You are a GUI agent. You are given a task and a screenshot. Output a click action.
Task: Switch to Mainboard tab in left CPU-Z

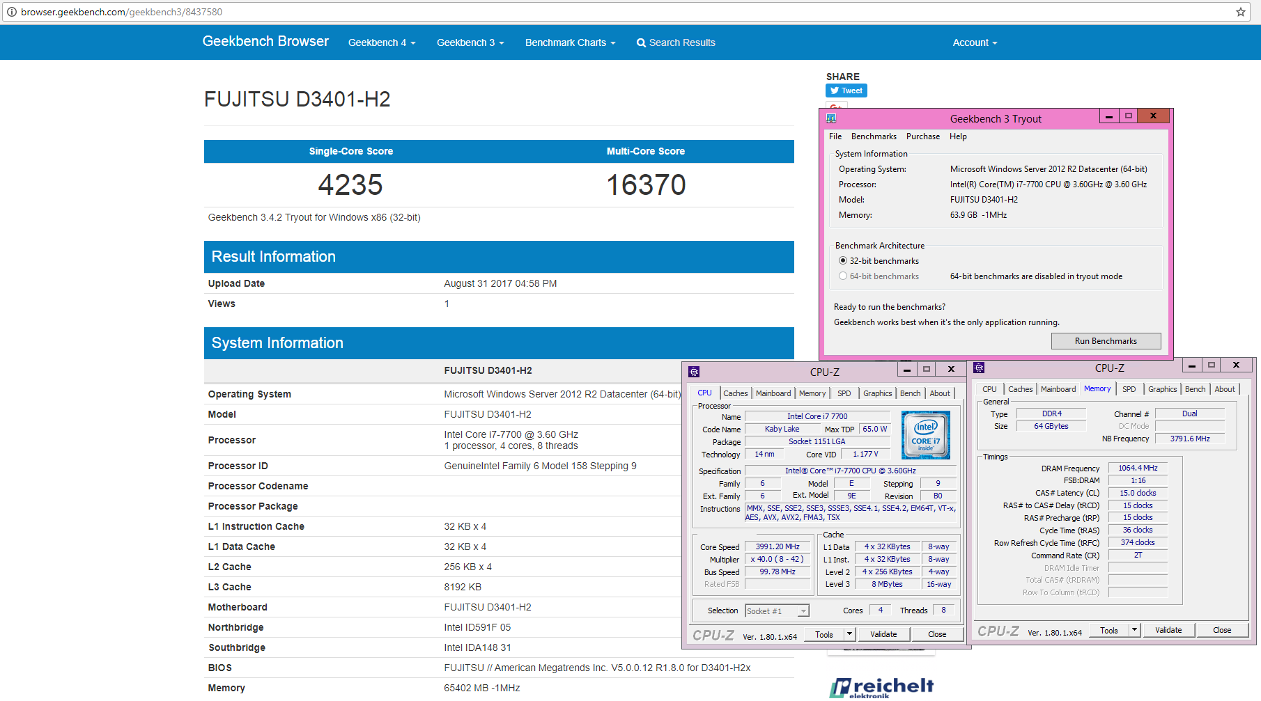[x=773, y=393]
